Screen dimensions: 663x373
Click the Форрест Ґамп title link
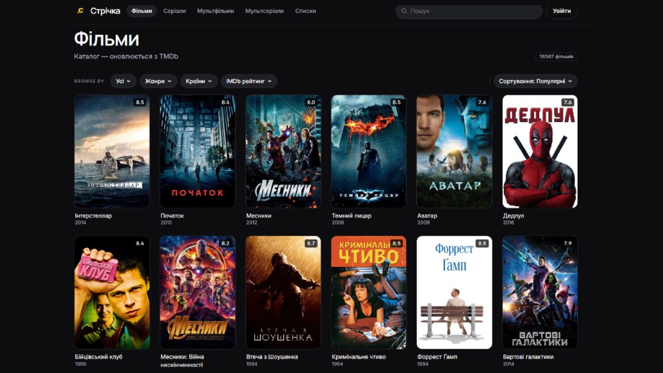tap(437, 357)
